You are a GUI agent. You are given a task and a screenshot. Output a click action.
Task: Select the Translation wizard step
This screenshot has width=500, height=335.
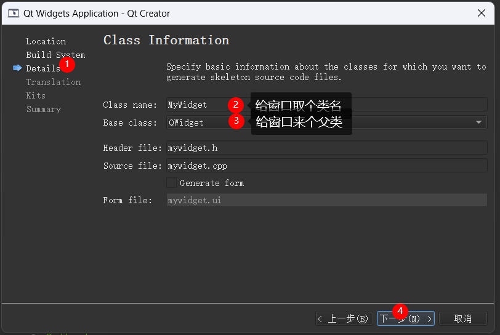pos(53,82)
